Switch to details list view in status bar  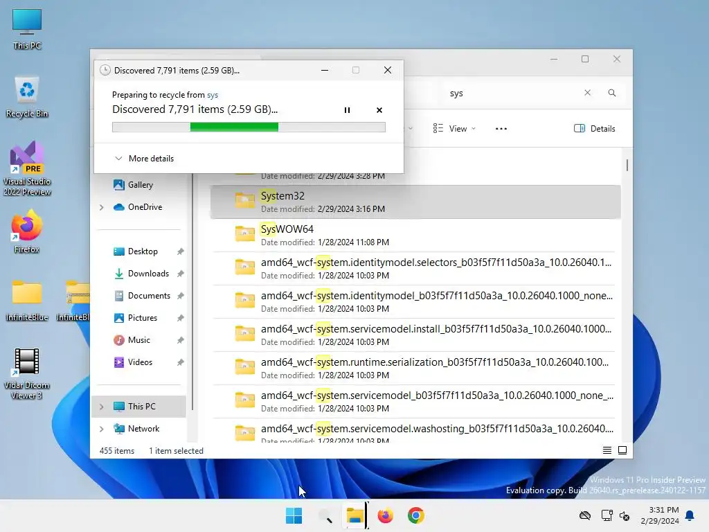click(607, 450)
